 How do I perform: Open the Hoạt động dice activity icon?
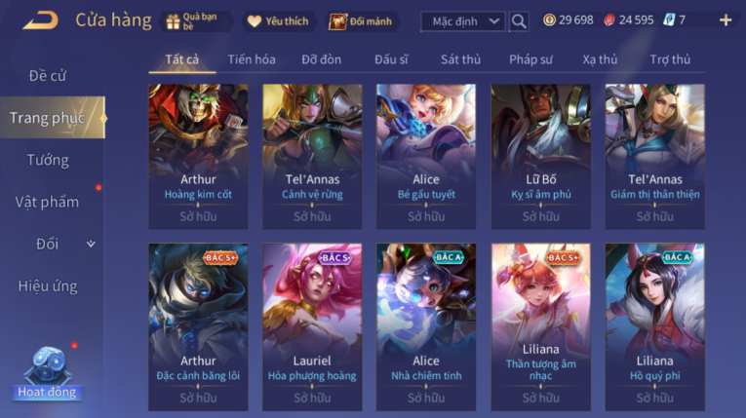[48, 372]
